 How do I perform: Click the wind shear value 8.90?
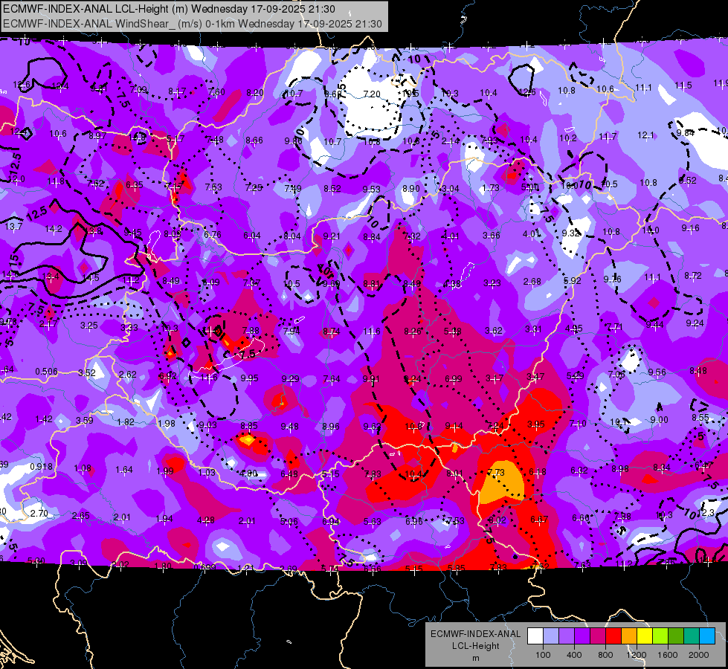pos(411,189)
